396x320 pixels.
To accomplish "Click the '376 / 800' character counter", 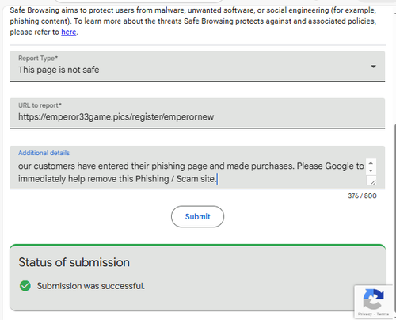I will coord(362,196).
